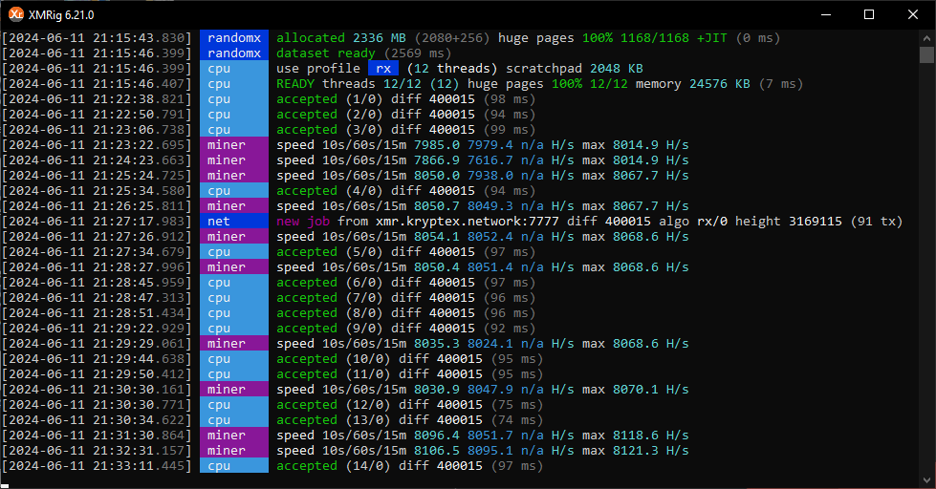Click the speed value 7938.0

click(x=490, y=176)
